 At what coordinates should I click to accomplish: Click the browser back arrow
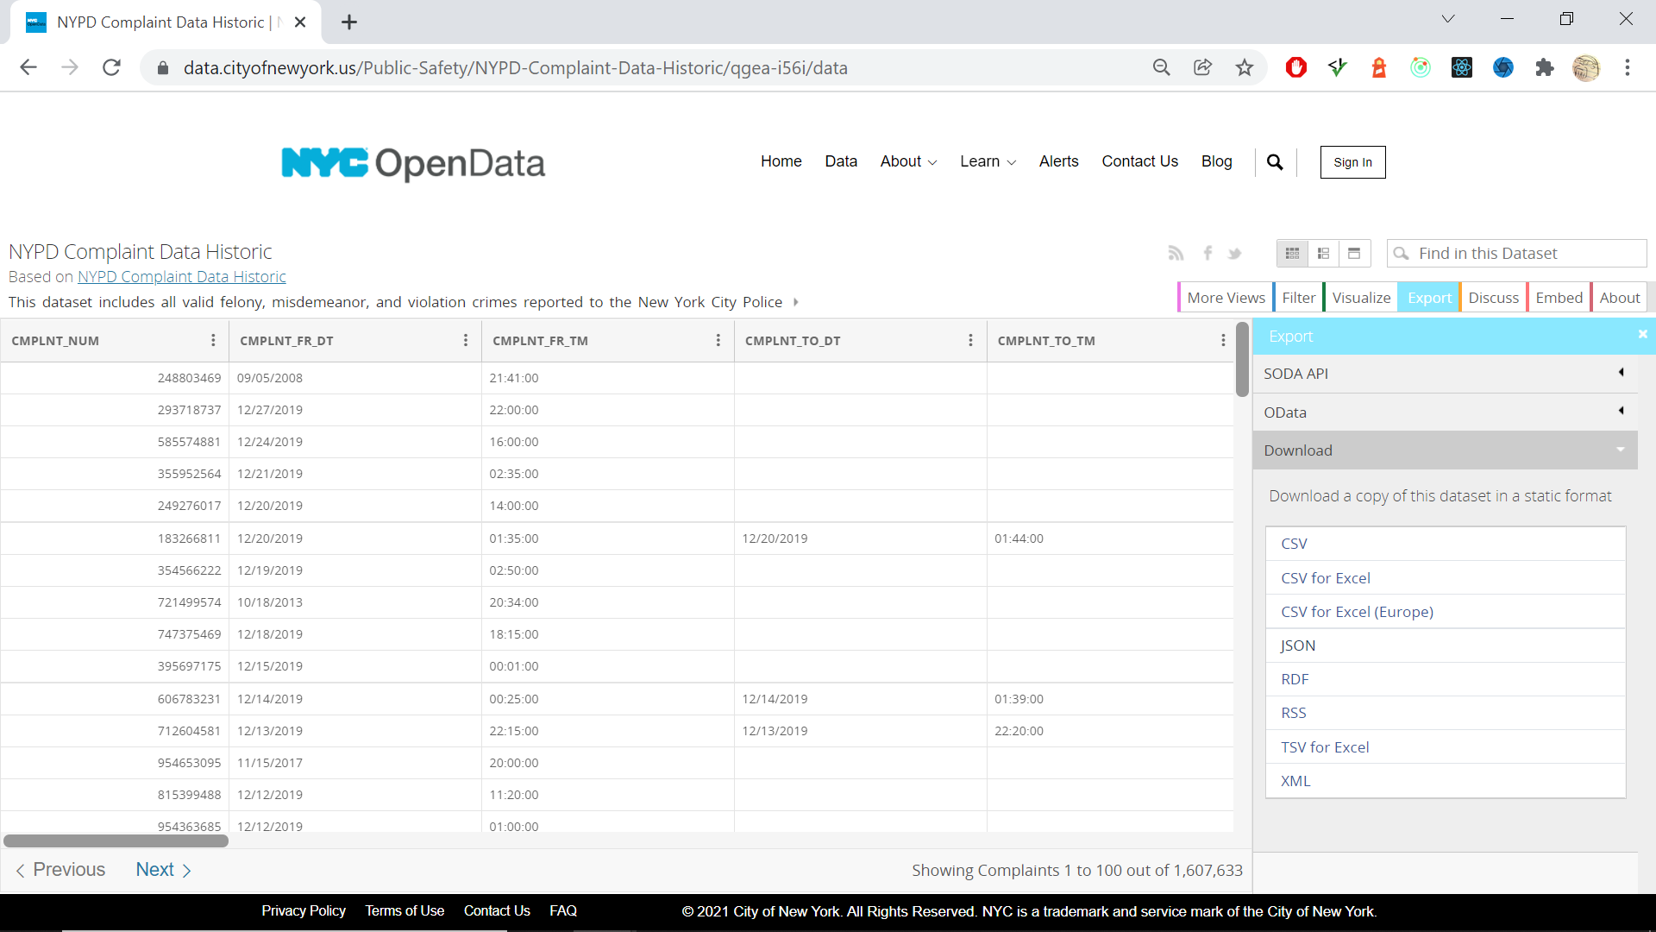click(28, 67)
